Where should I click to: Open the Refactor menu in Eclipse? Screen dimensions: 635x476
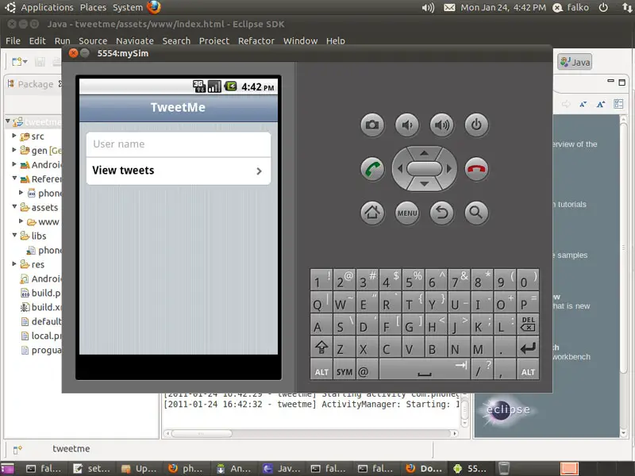click(x=256, y=41)
